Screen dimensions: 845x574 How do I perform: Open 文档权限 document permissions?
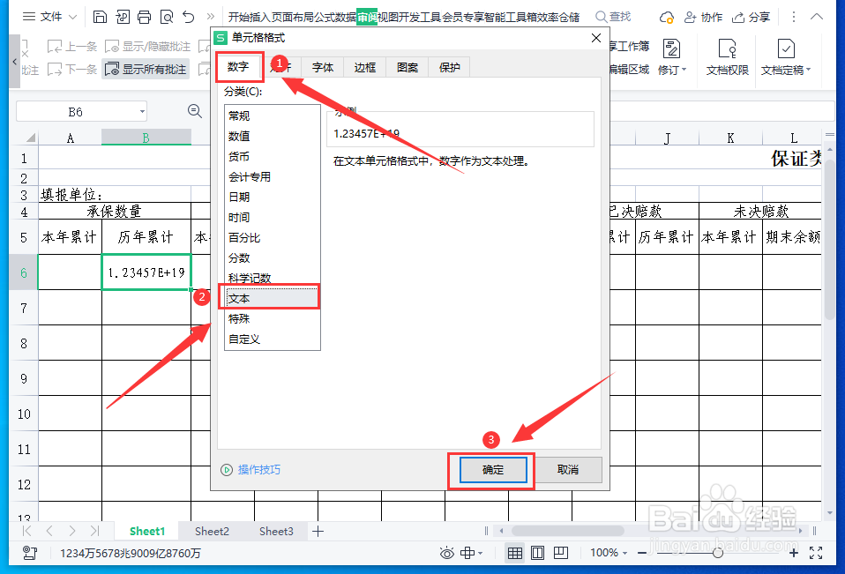click(x=729, y=56)
